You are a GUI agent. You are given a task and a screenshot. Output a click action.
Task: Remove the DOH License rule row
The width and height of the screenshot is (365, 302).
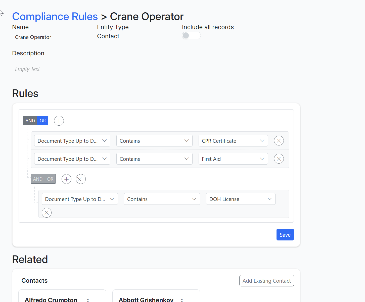pos(47,213)
